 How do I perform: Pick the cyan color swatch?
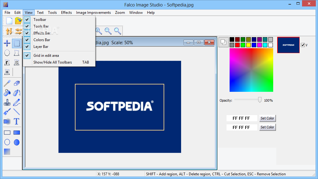[265, 45]
